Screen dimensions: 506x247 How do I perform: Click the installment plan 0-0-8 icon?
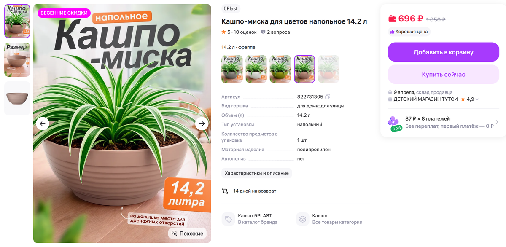coord(394,123)
